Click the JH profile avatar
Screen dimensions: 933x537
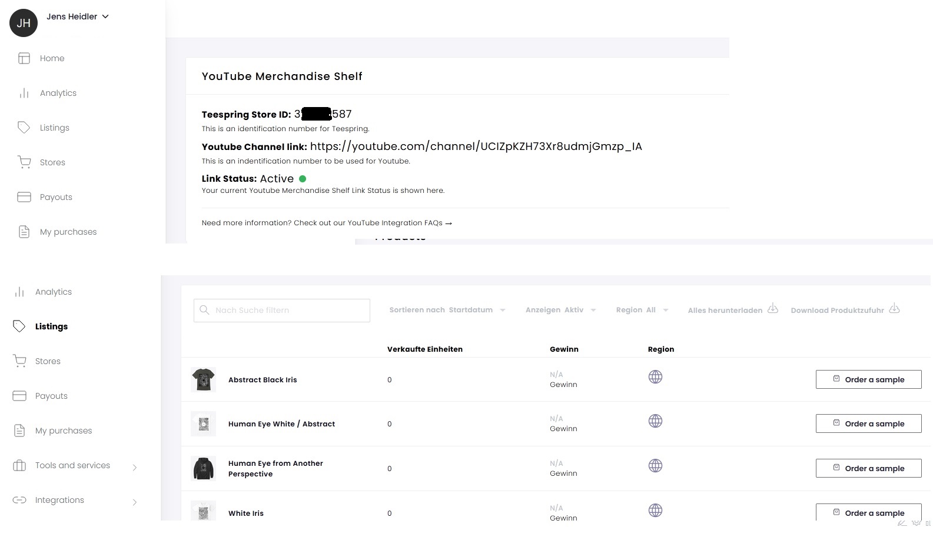tap(24, 23)
